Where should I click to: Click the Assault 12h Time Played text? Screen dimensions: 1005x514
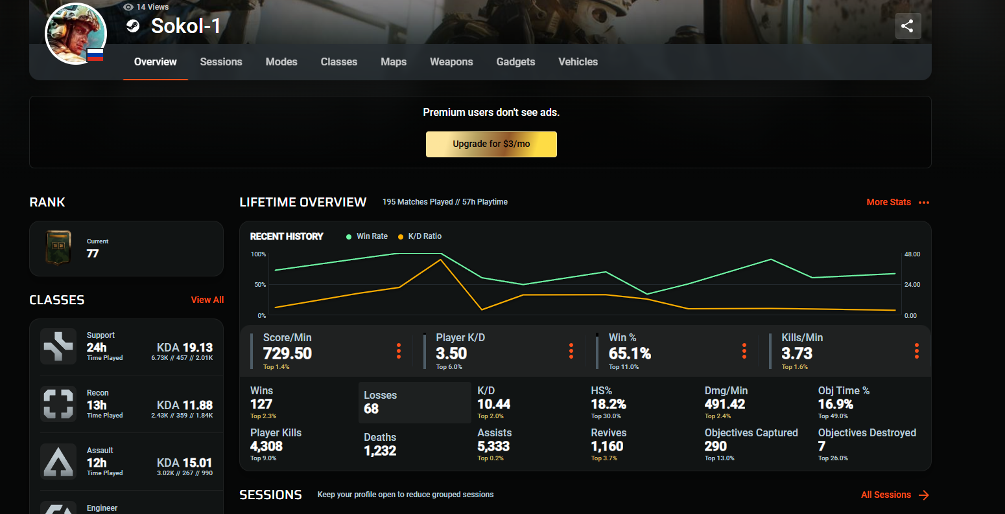click(x=105, y=466)
